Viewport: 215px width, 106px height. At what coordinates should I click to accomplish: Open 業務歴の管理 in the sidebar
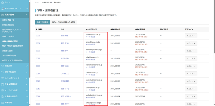click(7, 51)
